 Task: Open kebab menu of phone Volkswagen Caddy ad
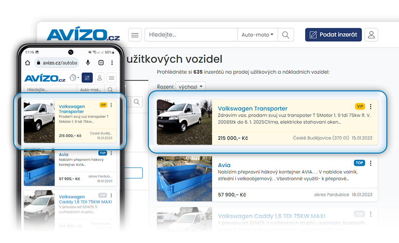[x=111, y=195]
